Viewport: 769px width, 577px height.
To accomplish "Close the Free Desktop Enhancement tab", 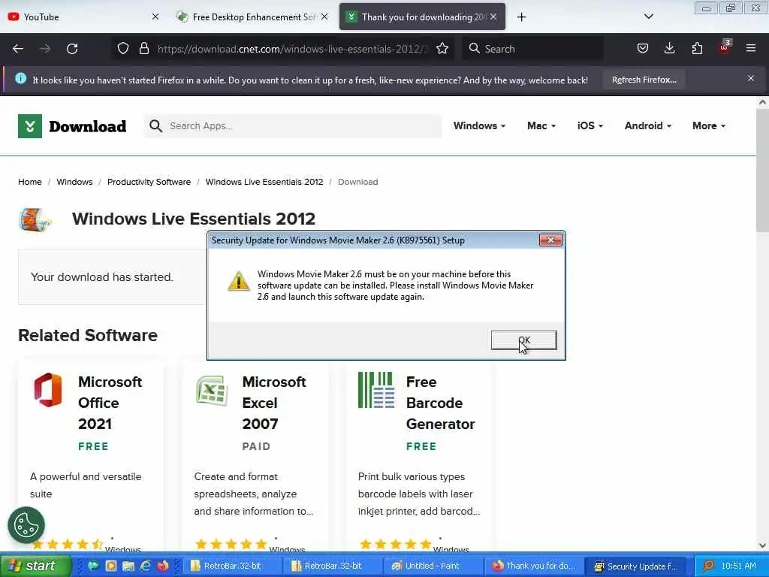I will pos(324,17).
